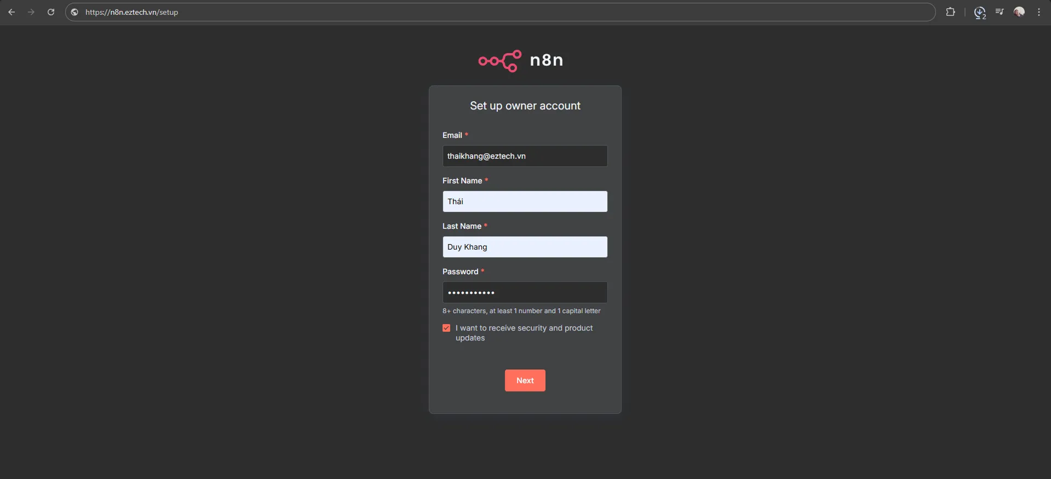Screen dimensions: 1051x479
Task: Focus the Password input field
Action: tap(525, 292)
